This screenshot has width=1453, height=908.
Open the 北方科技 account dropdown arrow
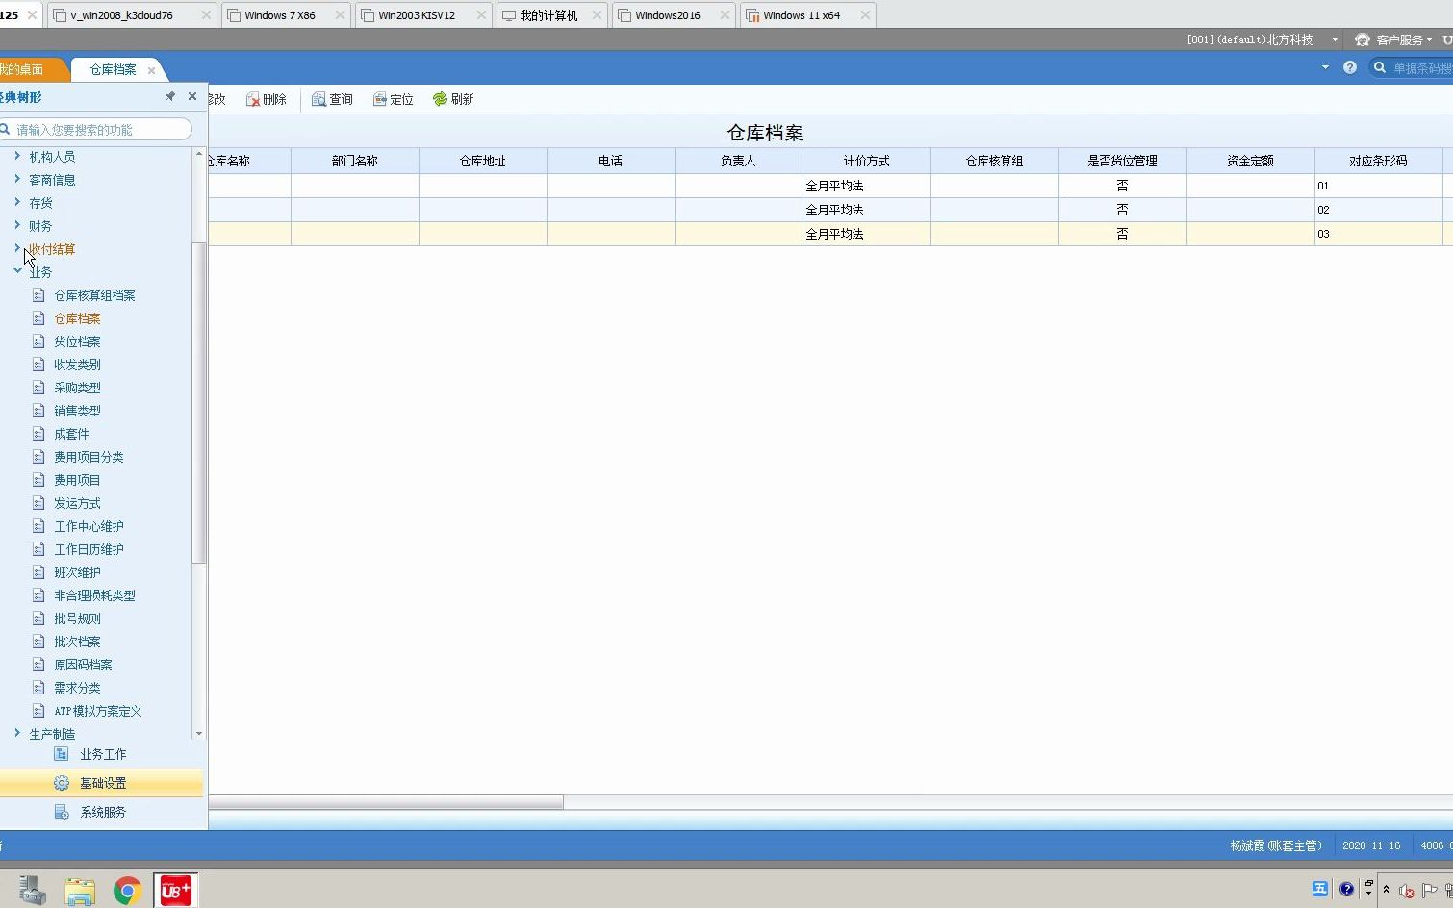(1335, 40)
